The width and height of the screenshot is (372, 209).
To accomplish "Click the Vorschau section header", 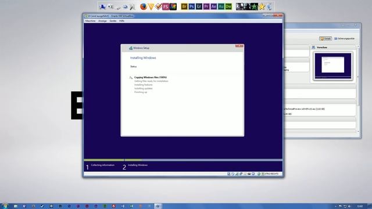I will coord(321,48).
